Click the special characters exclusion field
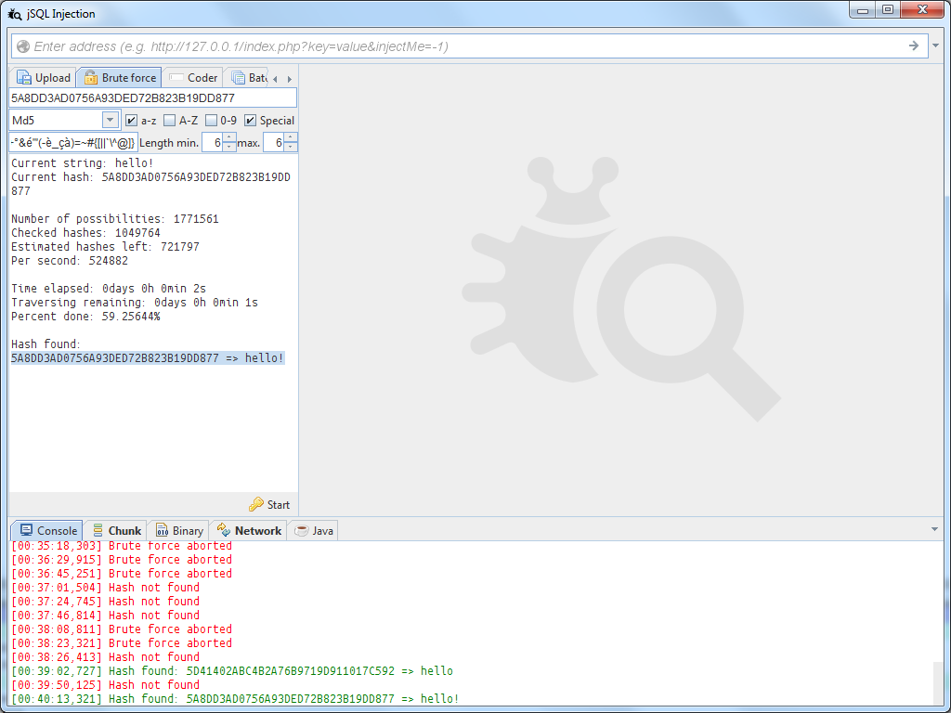This screenshot has width=951, height=713. tap(72, 142)
